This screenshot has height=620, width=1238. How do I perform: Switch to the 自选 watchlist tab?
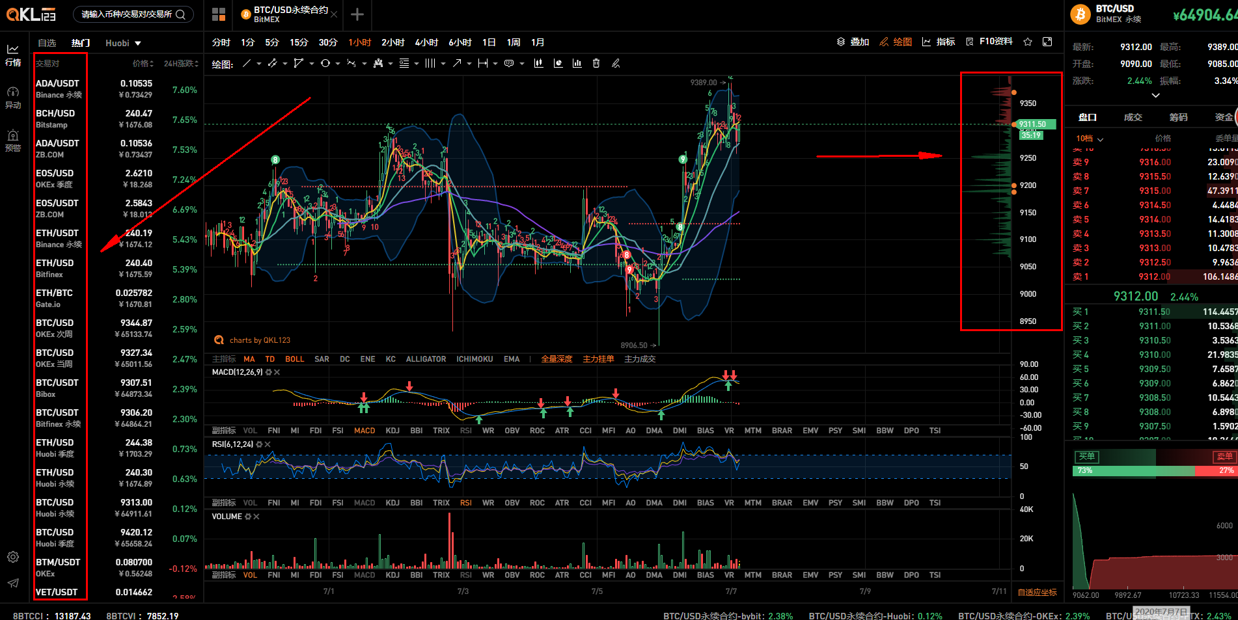tap(47, 43)
